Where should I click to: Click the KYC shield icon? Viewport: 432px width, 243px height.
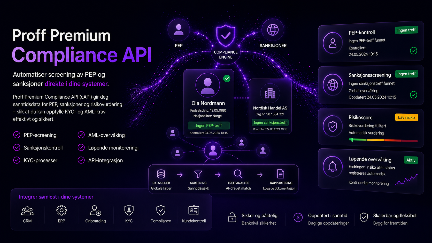(129, 210)
